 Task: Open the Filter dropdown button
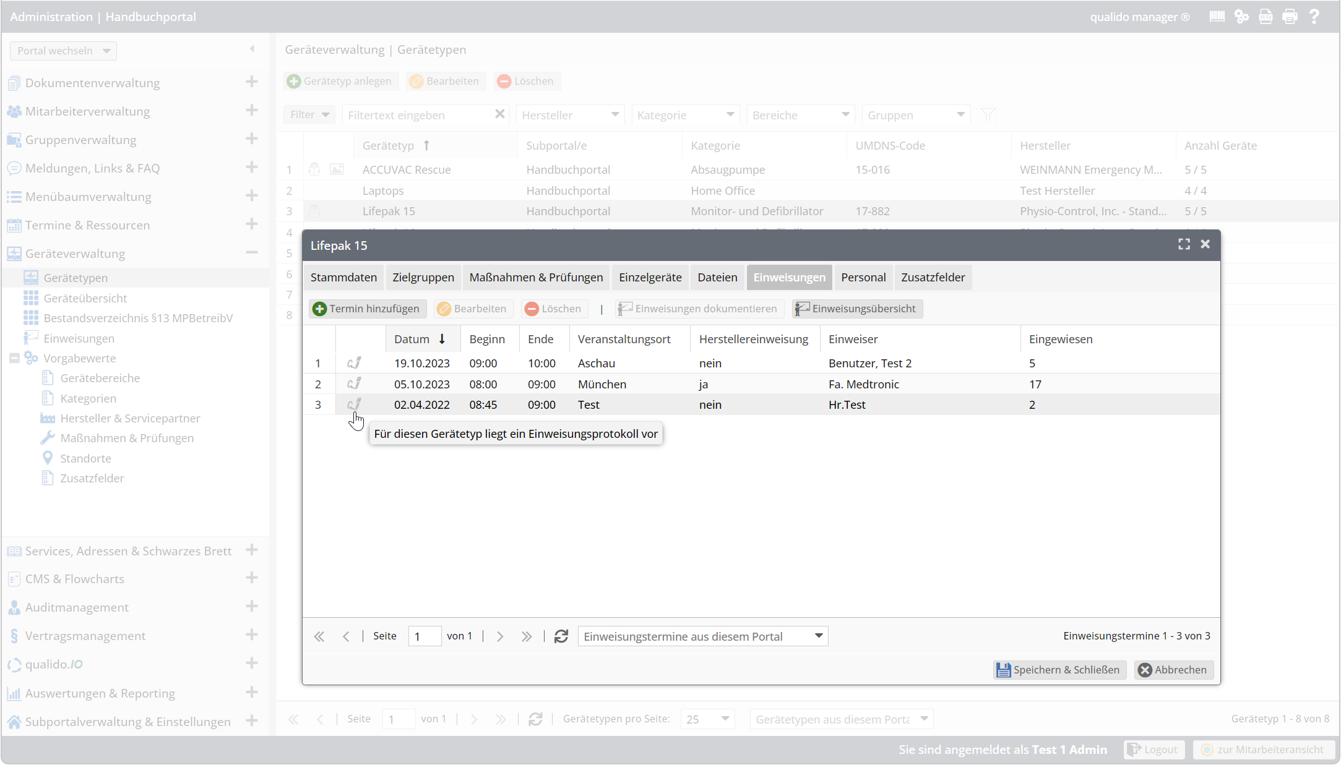pyautogui.click(x=309, y=114)
